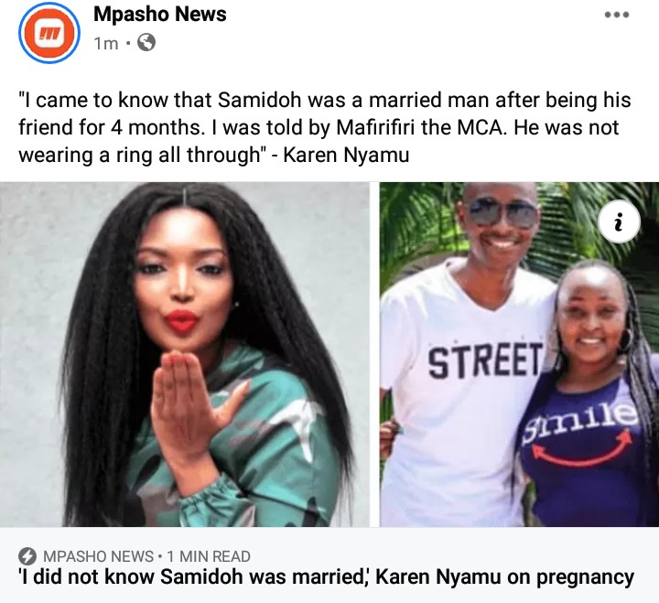Click the globe public audience icon
This screenshot has width=659, height=603.
pos(146,42)
